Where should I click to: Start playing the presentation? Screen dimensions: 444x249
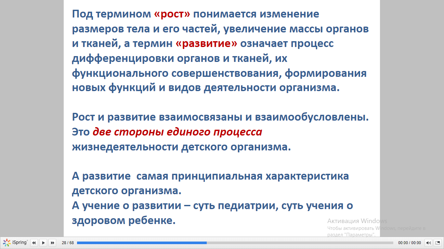pos(43,243)
